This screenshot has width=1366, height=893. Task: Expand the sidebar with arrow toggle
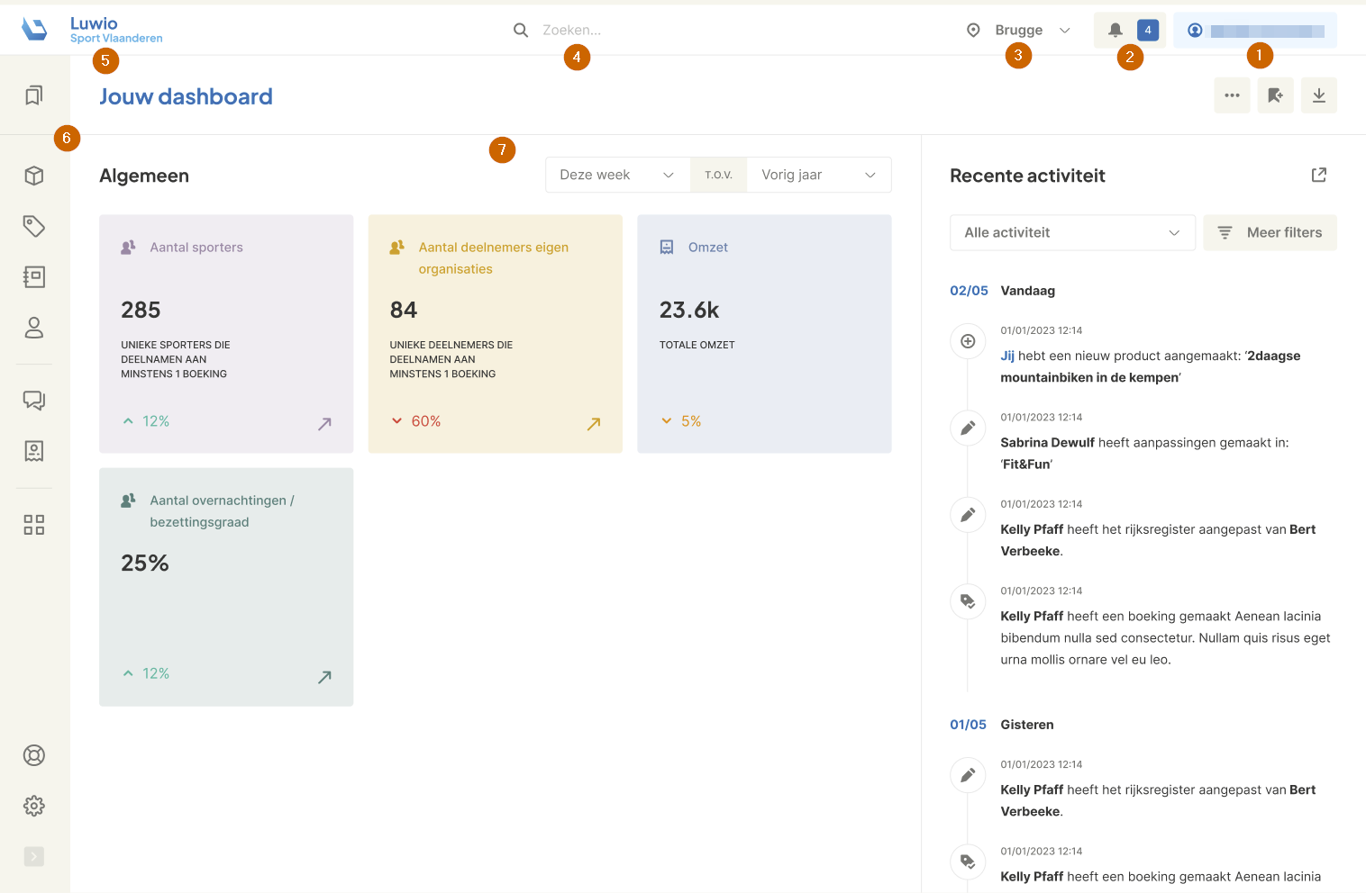coord(34,856)
